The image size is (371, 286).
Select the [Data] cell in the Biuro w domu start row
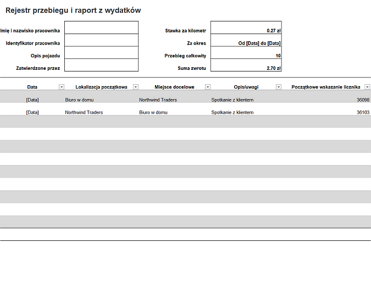tap(32, 100)
